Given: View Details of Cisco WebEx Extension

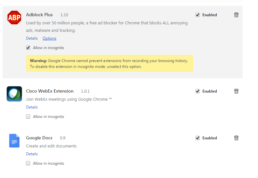Looking at the screenshot, I should tap(32, 107).
